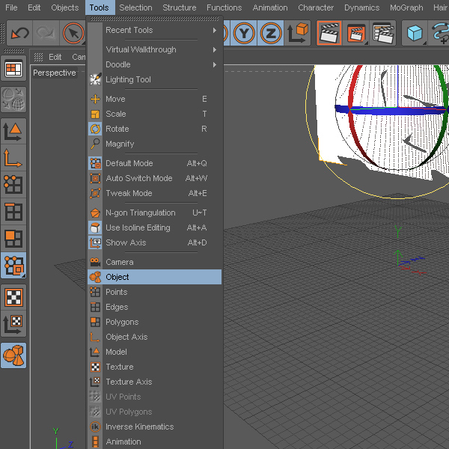This screenshot has height=449, width=449.
Task: Click the Undo arrow icon in toolbar
Action: click(x=19, y=33)
